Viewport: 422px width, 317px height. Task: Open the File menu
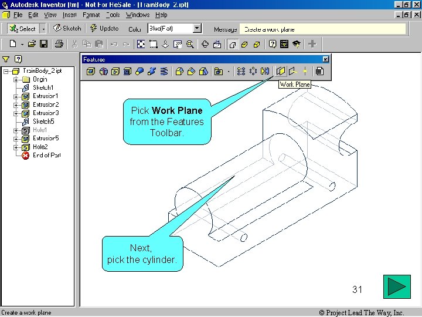[x=18, y=15]
